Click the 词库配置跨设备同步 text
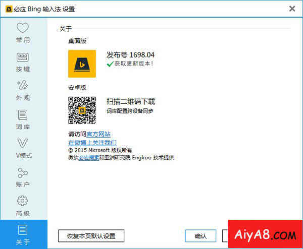Viewport: 303px width, 249px height. [x=130, y=111]
